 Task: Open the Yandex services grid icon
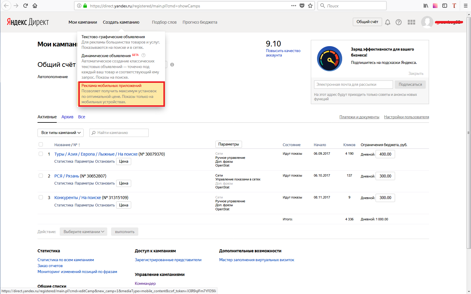pyautogui.click(x=411, y=22)
